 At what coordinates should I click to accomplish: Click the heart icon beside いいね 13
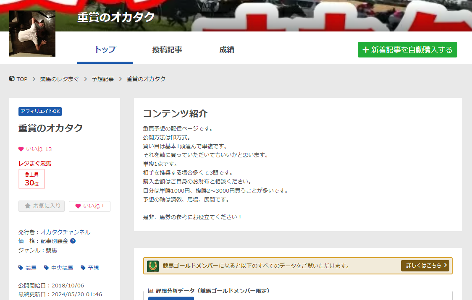(x=21, y=149)
